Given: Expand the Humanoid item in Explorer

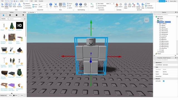Looking at the screenshot, I should click(158, 24).
